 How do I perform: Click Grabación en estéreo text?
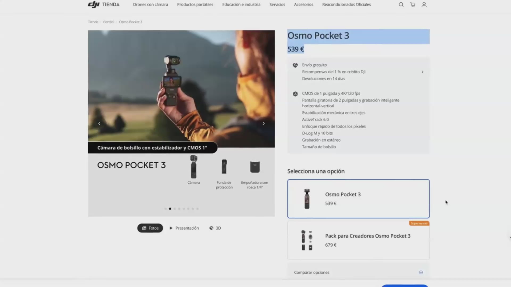point(321,140)
